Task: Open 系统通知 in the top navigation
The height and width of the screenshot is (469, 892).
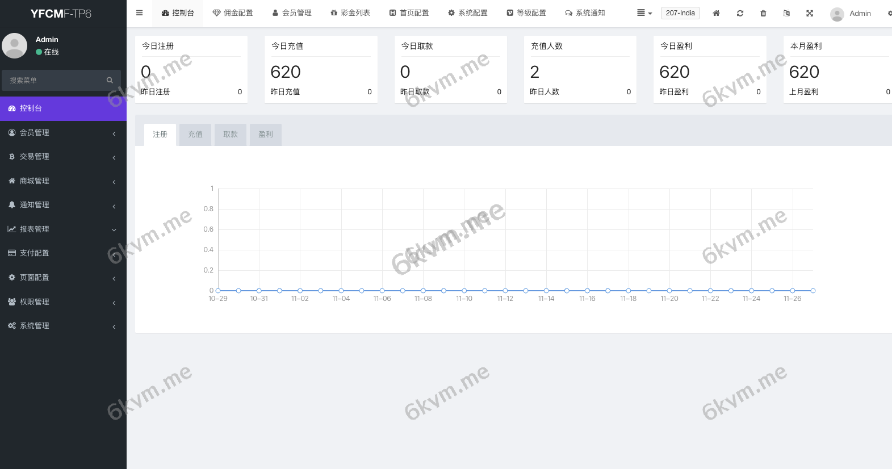Action: (585, 13)
